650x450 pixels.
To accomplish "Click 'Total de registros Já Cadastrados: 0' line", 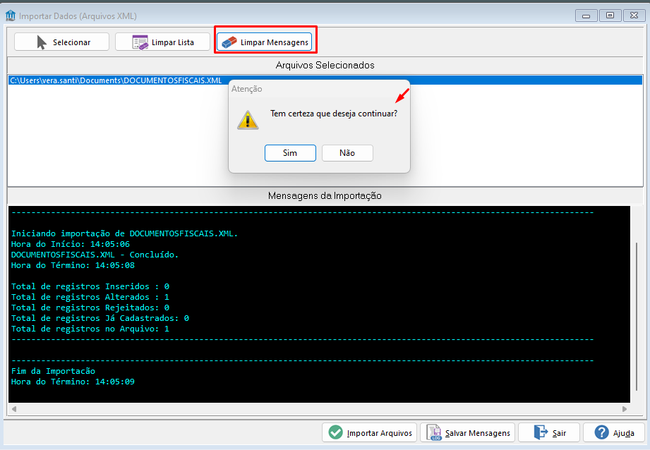I will pyautogui.click(x=100, y=318).
